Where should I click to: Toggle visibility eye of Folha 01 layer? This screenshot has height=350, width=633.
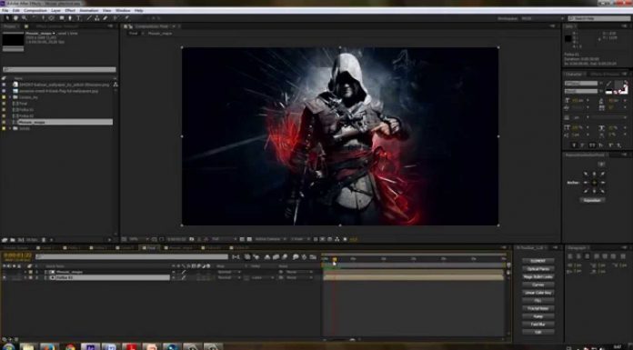(4, 278)
